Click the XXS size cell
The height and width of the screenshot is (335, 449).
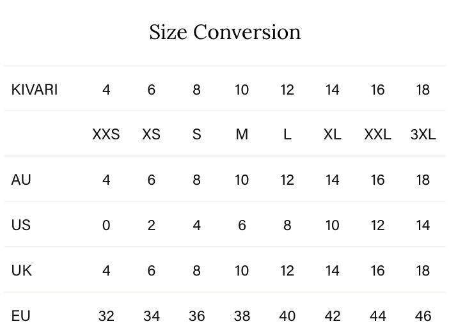(106, 134)
